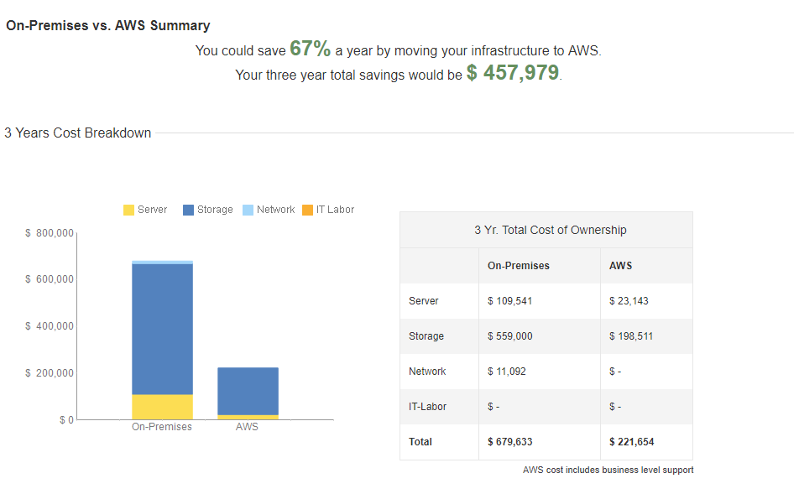This screenshot has width=799, height=494.
Task: Click the $ 800,000 axis label
Action: 50,233
